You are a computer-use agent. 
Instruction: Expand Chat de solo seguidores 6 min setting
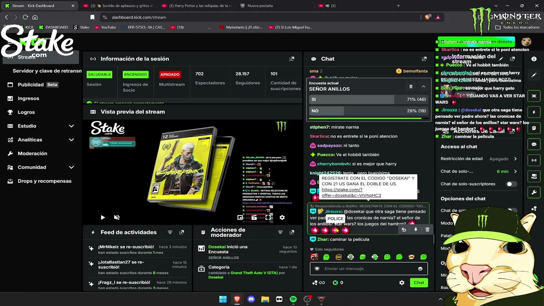(515, 172)
